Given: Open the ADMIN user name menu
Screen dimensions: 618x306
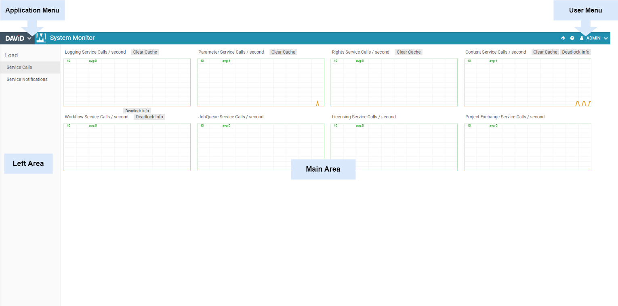Looking at the screenshot, I should click(x=593, y=38).
